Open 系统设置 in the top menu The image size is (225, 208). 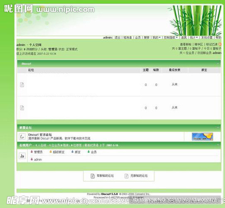coord(207,37)
